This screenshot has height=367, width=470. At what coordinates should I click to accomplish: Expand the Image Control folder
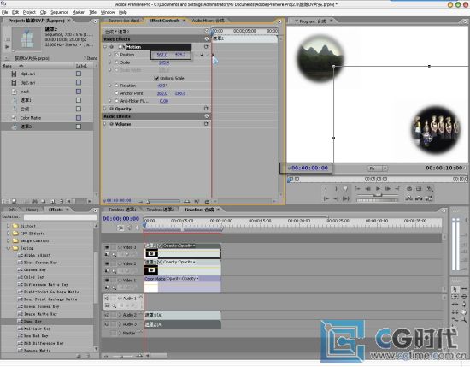point(8,240)
